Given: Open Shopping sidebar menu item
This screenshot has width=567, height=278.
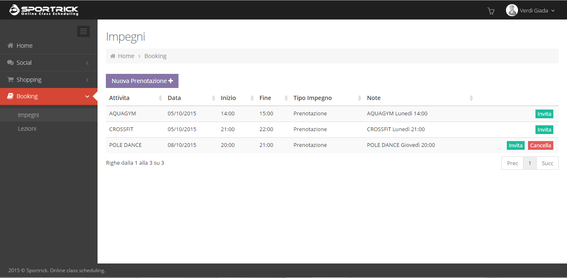Looking at the screenshot, I should [x=49, y=80].
